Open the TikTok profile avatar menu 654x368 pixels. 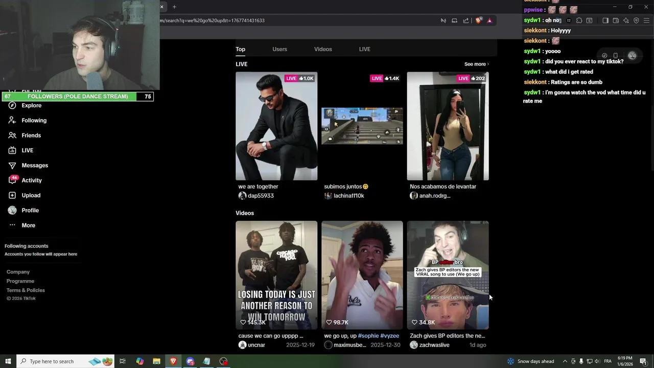tap(632, 56)
